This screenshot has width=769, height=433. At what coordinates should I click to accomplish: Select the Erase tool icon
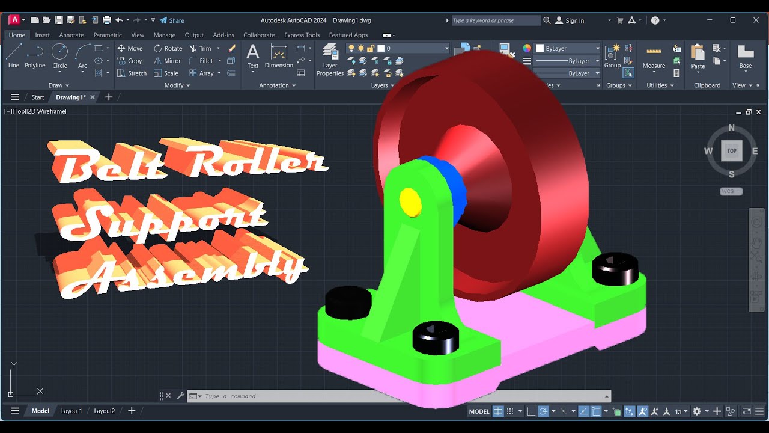tap(231, 48)
